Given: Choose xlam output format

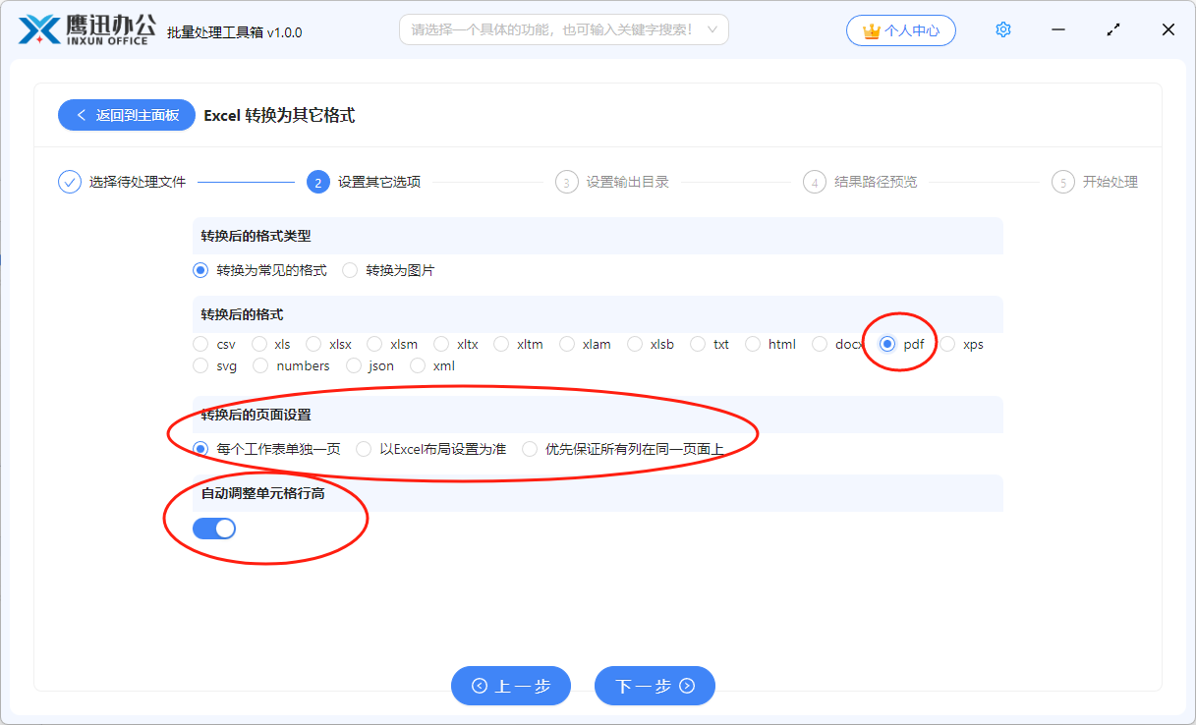Looking at the screenshot, I should tap(566, 344).
